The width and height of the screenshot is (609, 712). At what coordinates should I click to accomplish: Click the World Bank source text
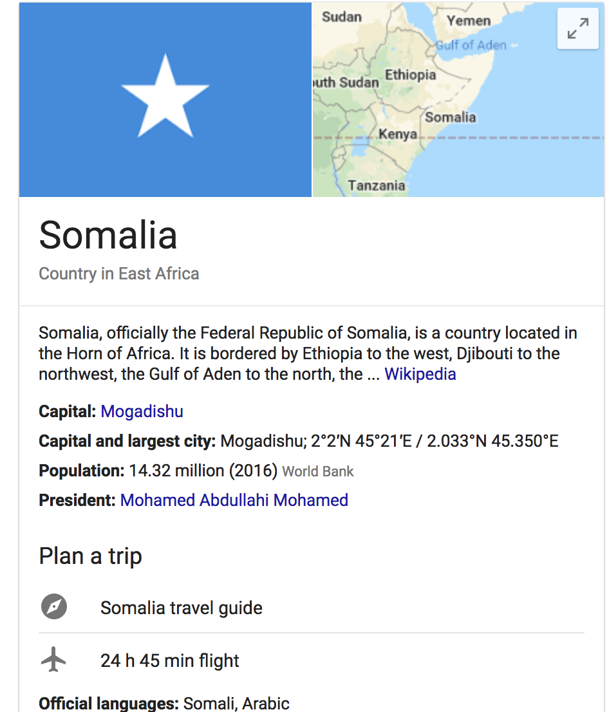(318, 471)
